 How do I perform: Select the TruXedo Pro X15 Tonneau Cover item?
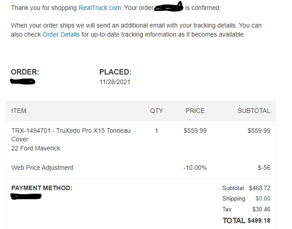[x=71, y=135]
